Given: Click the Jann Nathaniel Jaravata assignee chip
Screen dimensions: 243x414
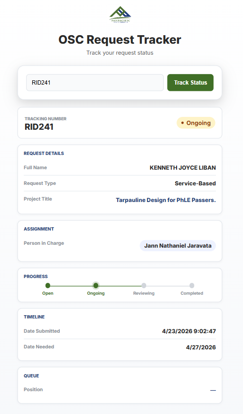Looking at the screenshot, I should (178, 246).
